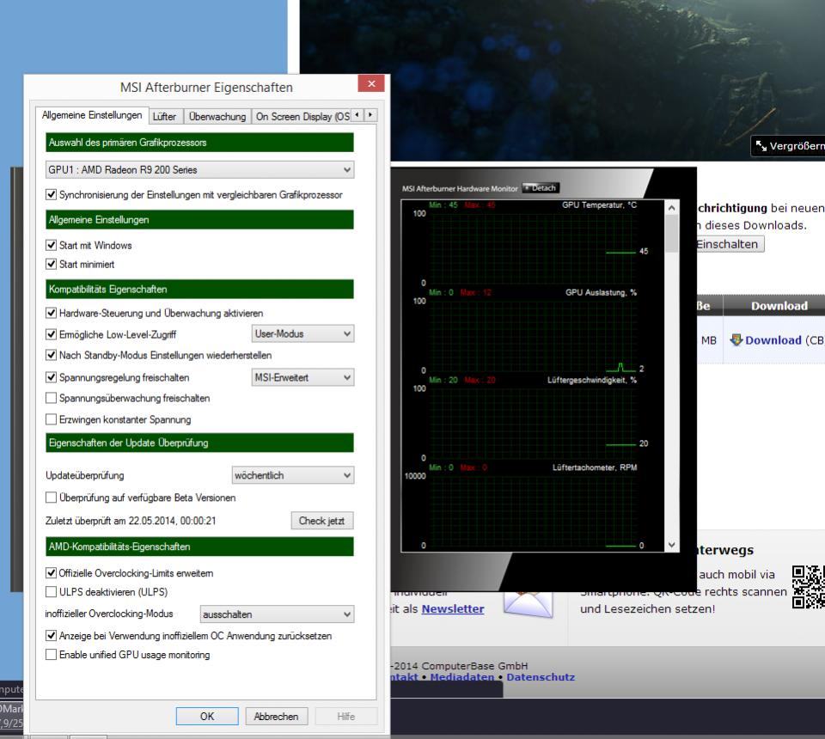
Task: Open the Mediadaten footer link
Action: coord(462,677)
